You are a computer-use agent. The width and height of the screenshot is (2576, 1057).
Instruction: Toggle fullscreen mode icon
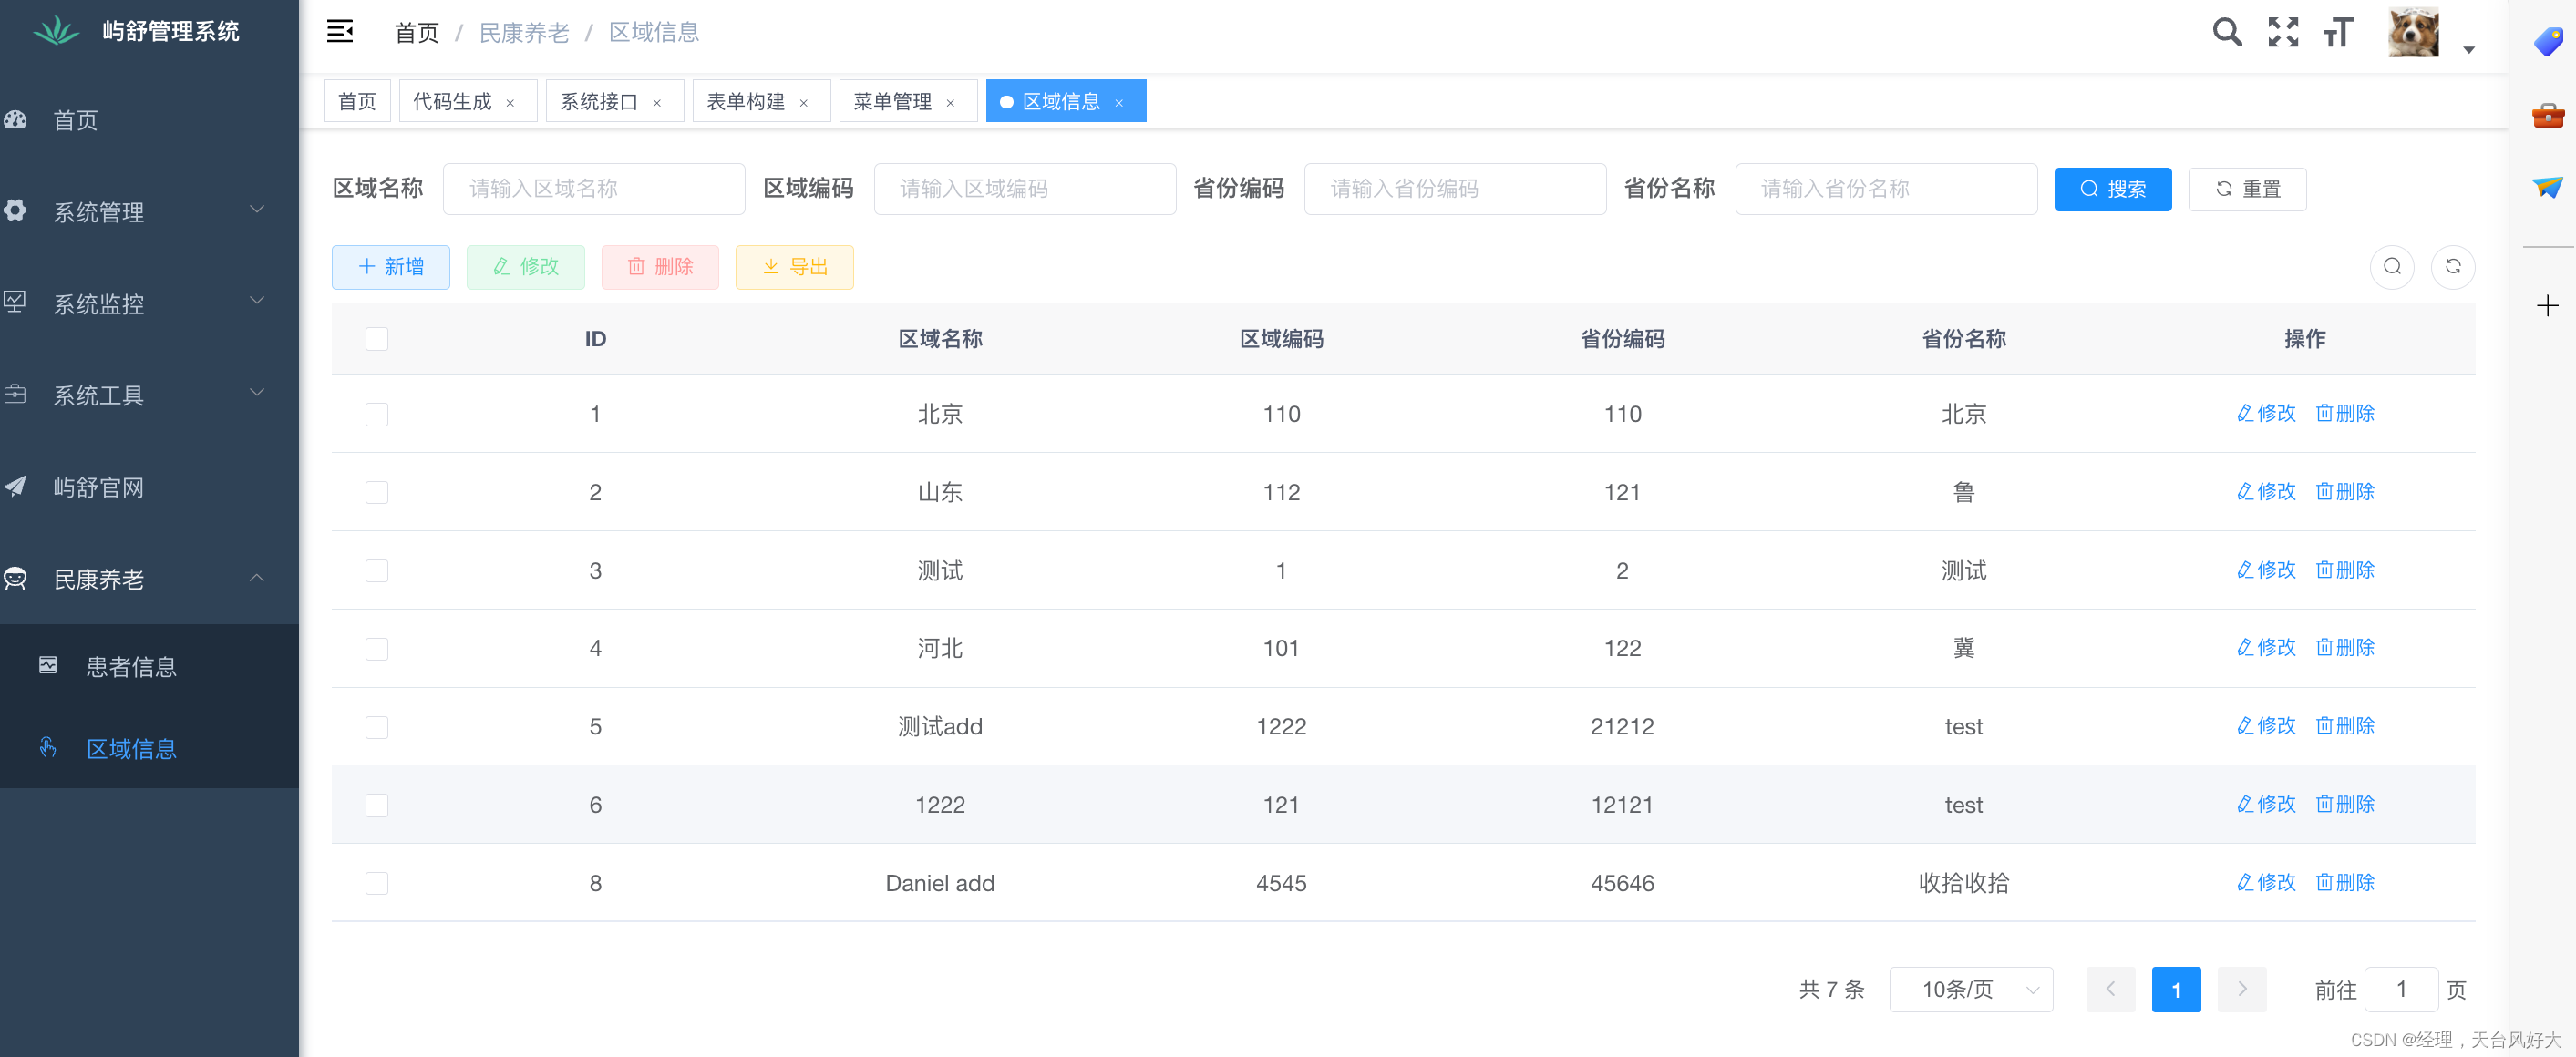pos(2282,32)
